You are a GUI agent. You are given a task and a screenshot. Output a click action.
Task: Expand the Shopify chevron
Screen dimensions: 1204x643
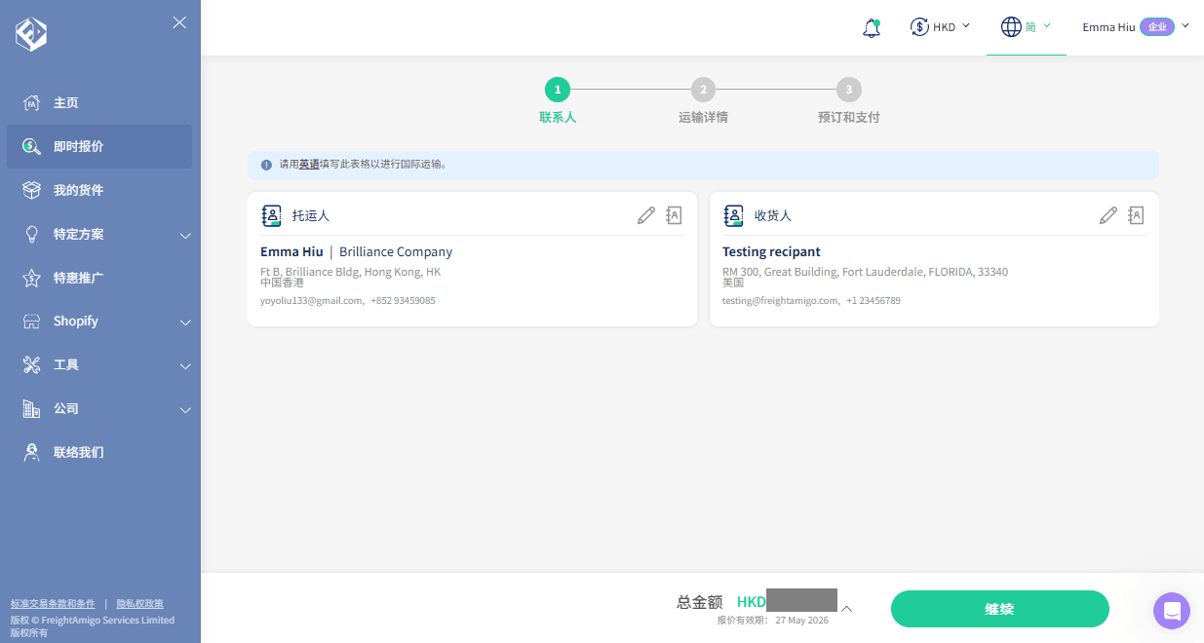pyautogui.click(x=185, y=322)
